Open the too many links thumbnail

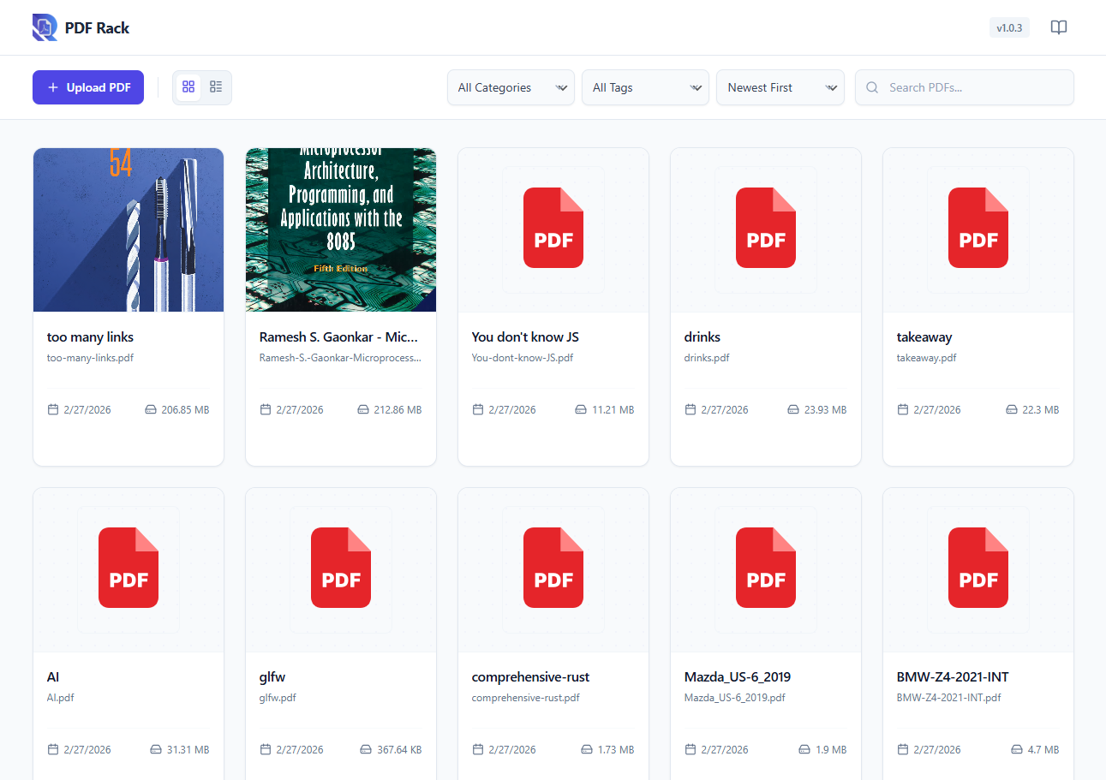pyautogui.click(x=129, y=229)
